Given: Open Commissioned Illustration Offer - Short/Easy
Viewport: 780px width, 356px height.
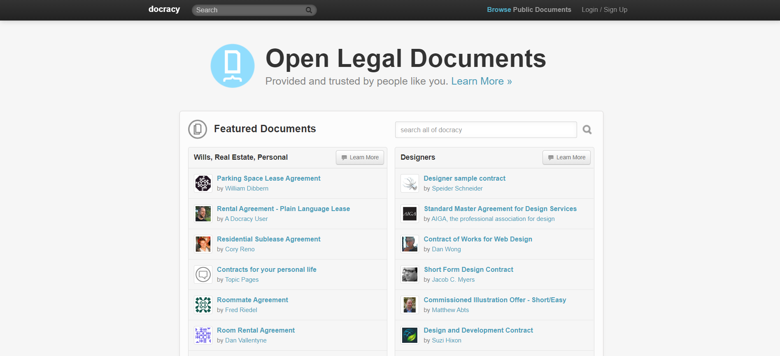Looking at the screenshot, I should point(495,300).
